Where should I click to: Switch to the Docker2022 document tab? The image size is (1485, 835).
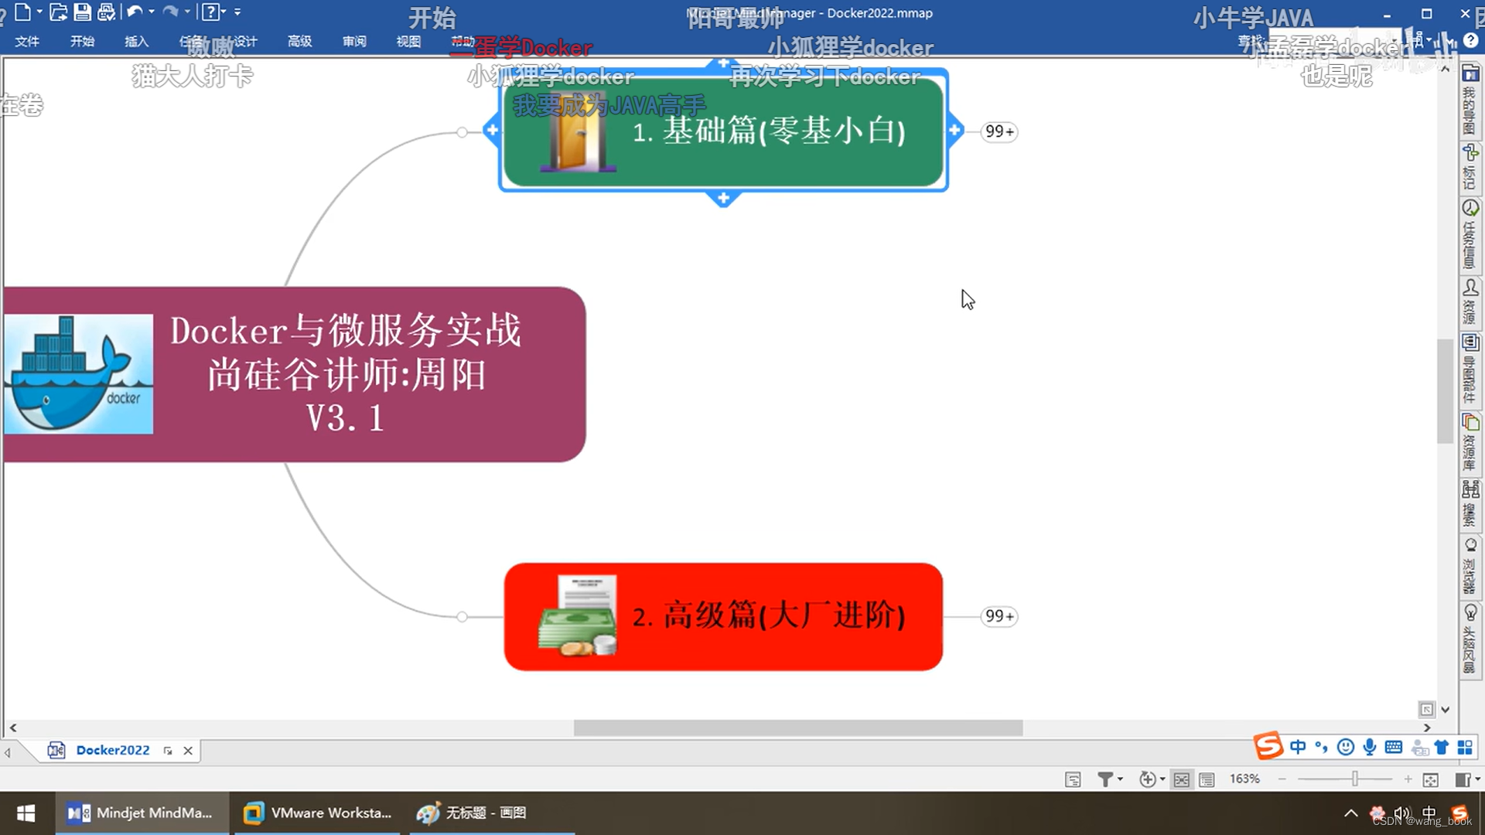(x=112, y=750)
